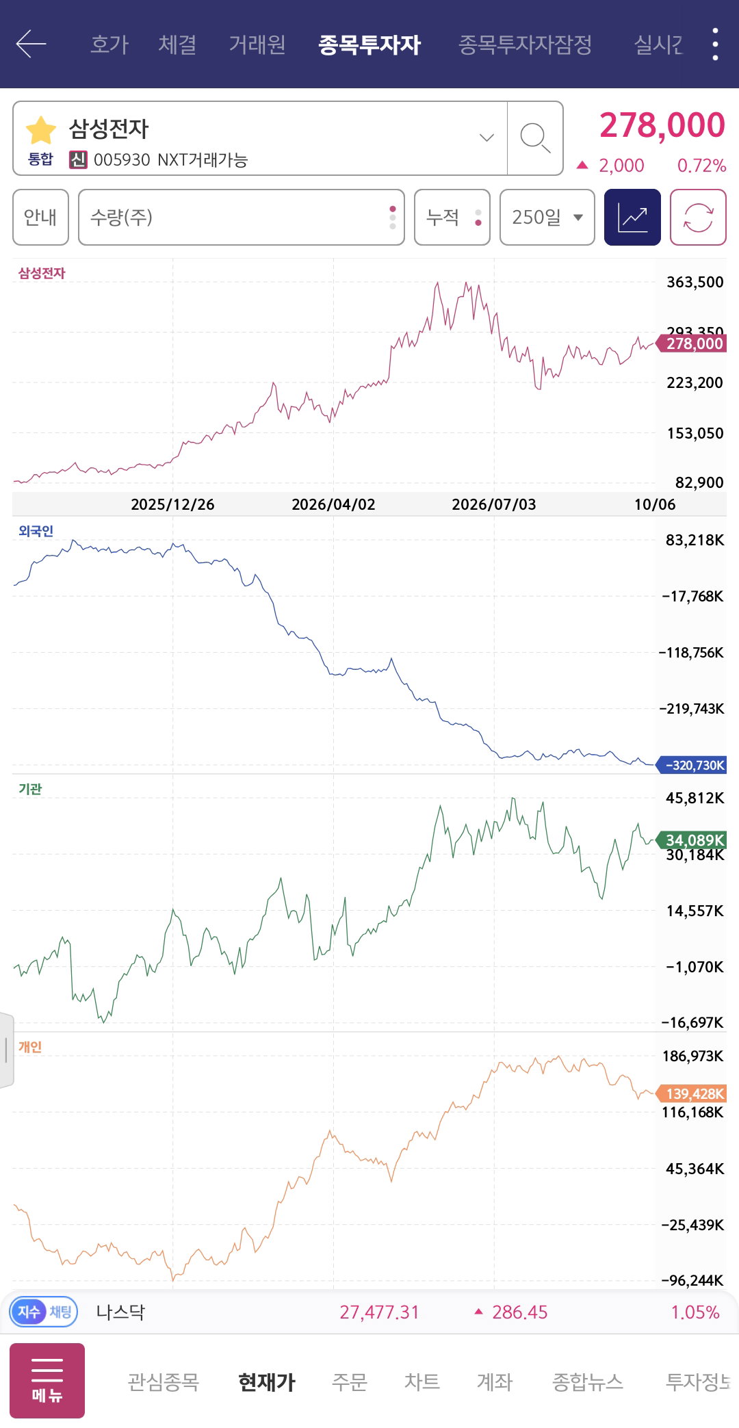Toggle the yellow favorite star for 삼성전자
739x1428 pixels.
pyautogui.click(x=40, y=130)
